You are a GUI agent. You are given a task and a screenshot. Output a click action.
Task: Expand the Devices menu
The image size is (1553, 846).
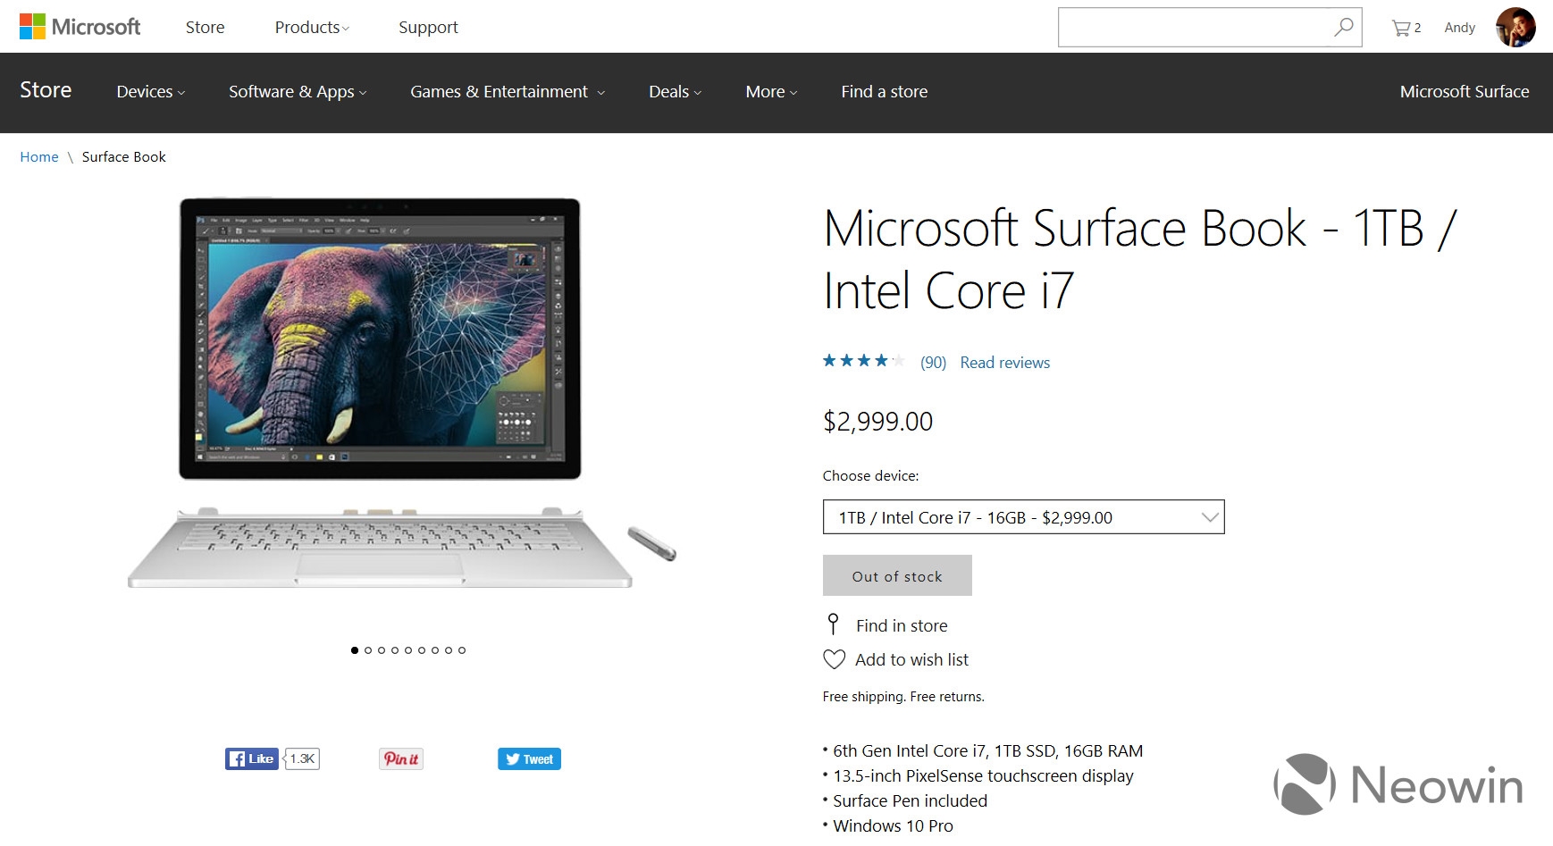[150, 92]
